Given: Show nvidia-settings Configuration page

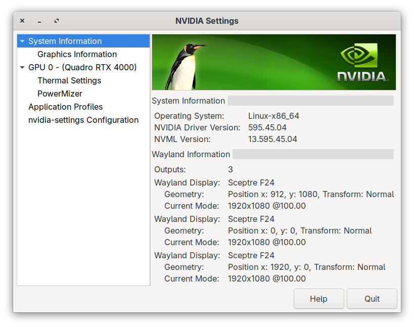Looking at the screenshot, I should [83, 120].
